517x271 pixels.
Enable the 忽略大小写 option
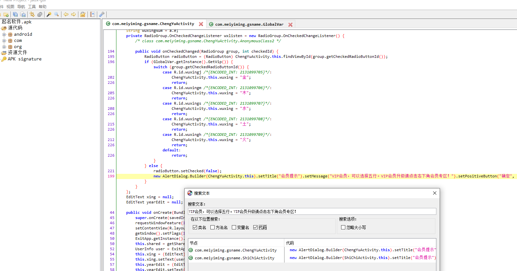pos(343,227)
